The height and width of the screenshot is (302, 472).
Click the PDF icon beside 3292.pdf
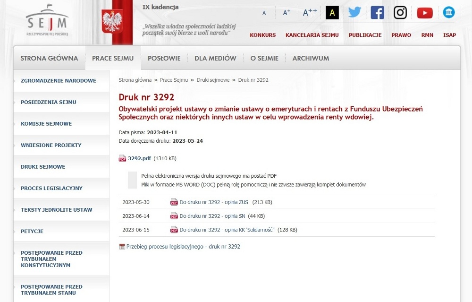click(x=122, y=158)
